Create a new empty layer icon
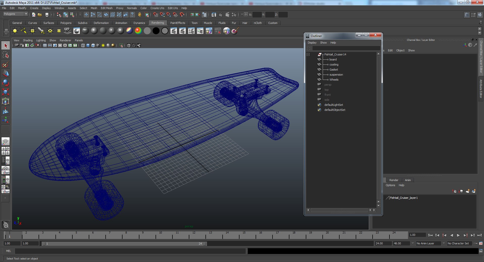The image size is (484, 262). coord(467,191)
